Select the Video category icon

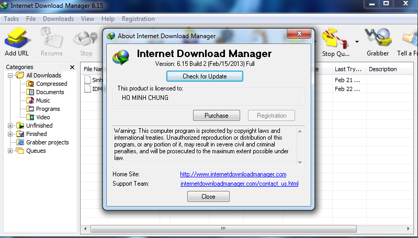[x=30, y=117]
